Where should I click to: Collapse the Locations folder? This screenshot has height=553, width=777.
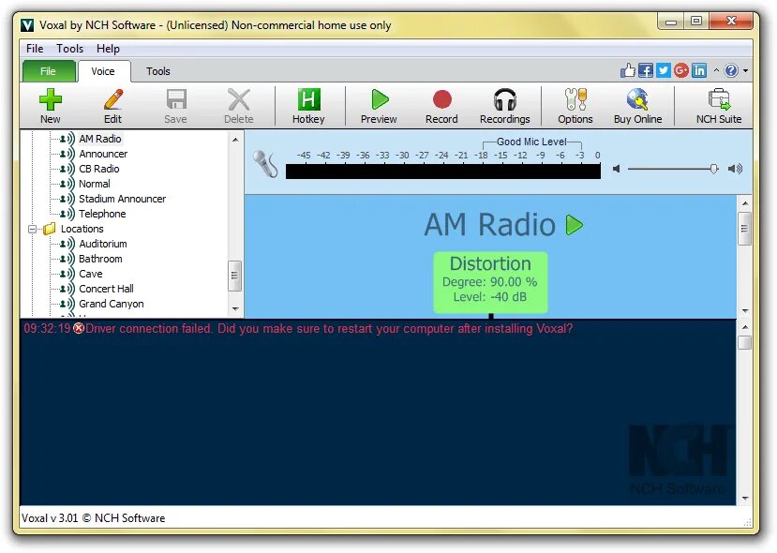point(32,229)
